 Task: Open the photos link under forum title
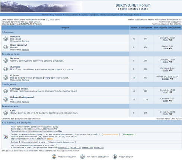pos(134,9)
